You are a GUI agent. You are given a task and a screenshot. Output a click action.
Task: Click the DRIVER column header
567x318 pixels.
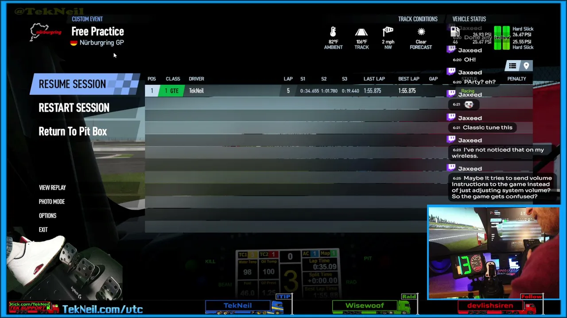pyautogui.click(x=196, y=79)
